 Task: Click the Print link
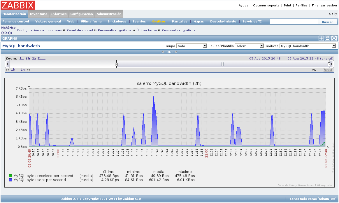[287, 6]
